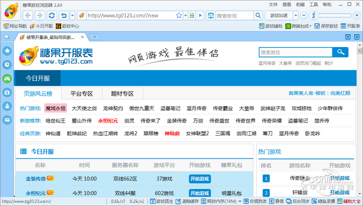Open 游戏中心 bookmark
Screen dimensions: 363x206
pyautogui.click(x=67, y=26)
